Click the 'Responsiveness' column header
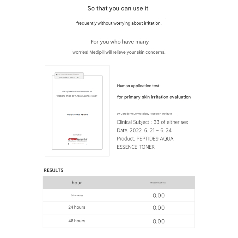The image size is (238, 238). coord(158,183)
